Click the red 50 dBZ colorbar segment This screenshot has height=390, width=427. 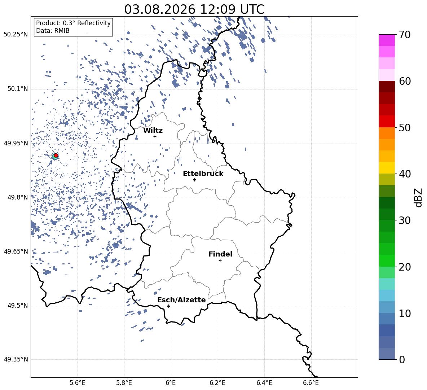pyautogui.click(x=387, y=122)
